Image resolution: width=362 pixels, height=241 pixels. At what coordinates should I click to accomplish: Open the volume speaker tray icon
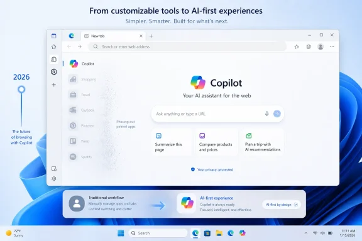[322, 233]
